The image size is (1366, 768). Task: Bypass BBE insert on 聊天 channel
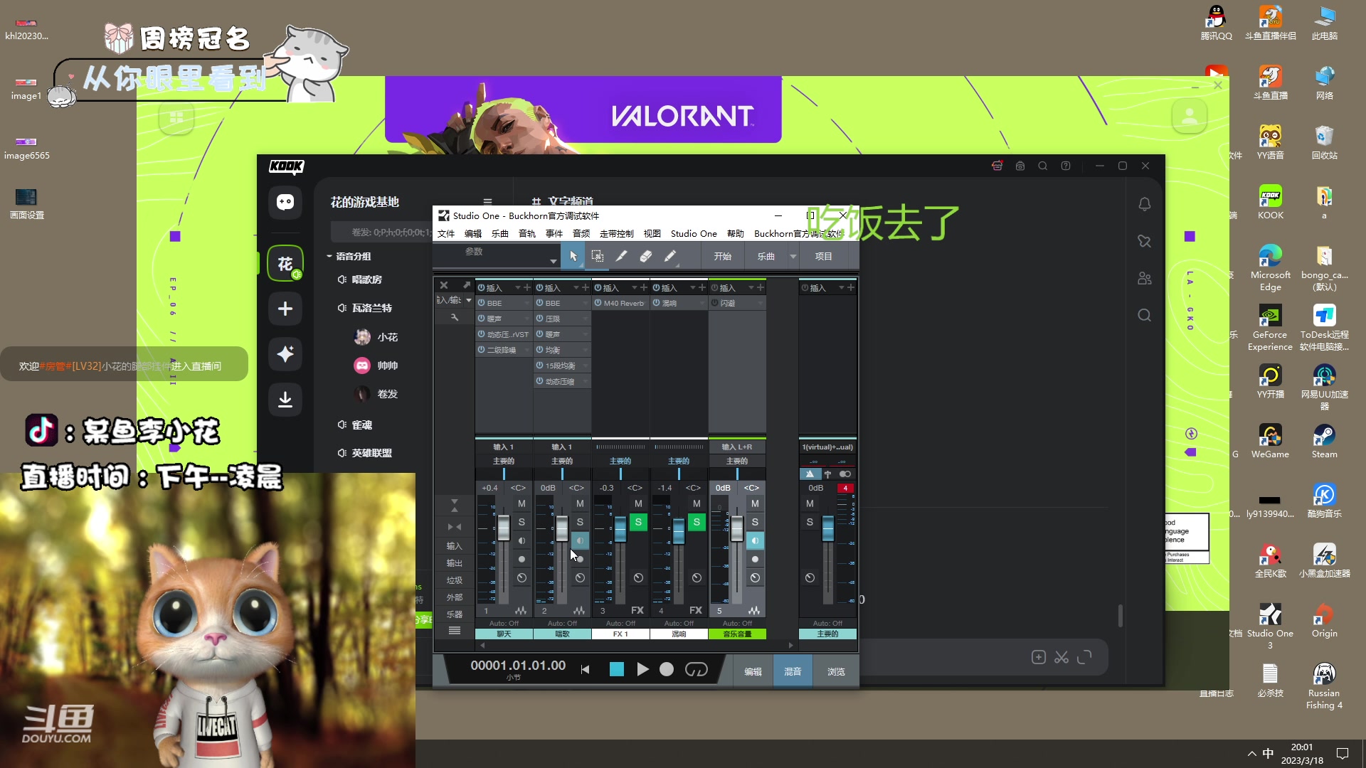pyautogui.click(x=482, y=304)
